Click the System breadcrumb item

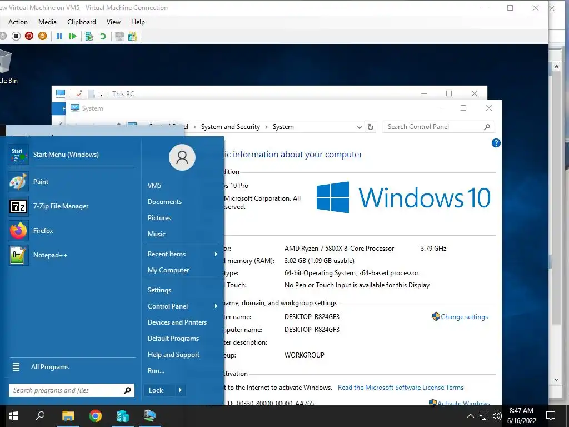point(283,127)
